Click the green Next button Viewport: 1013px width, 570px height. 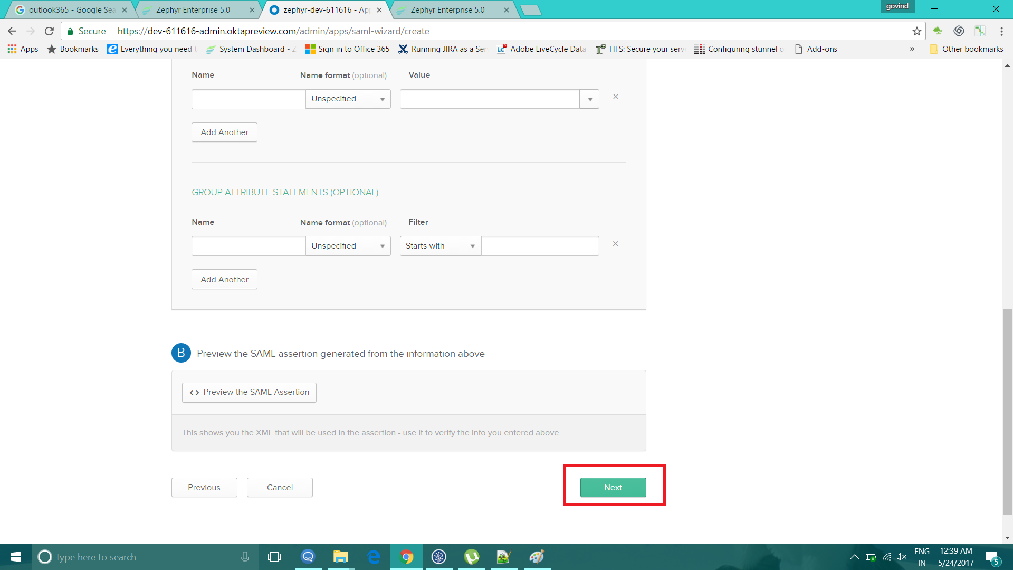[613, 487]
